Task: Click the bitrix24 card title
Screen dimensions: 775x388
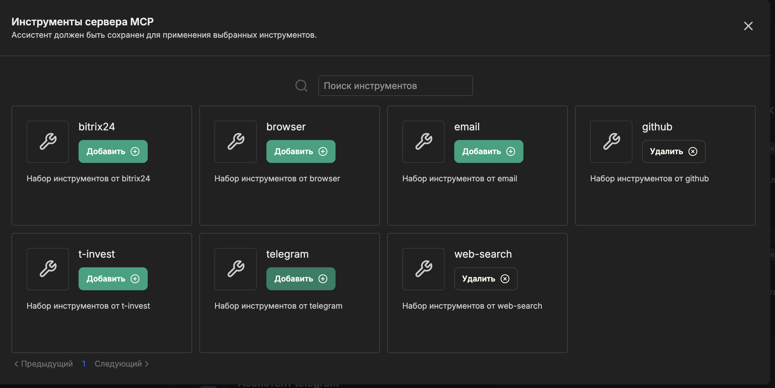Action: point(97,127)
